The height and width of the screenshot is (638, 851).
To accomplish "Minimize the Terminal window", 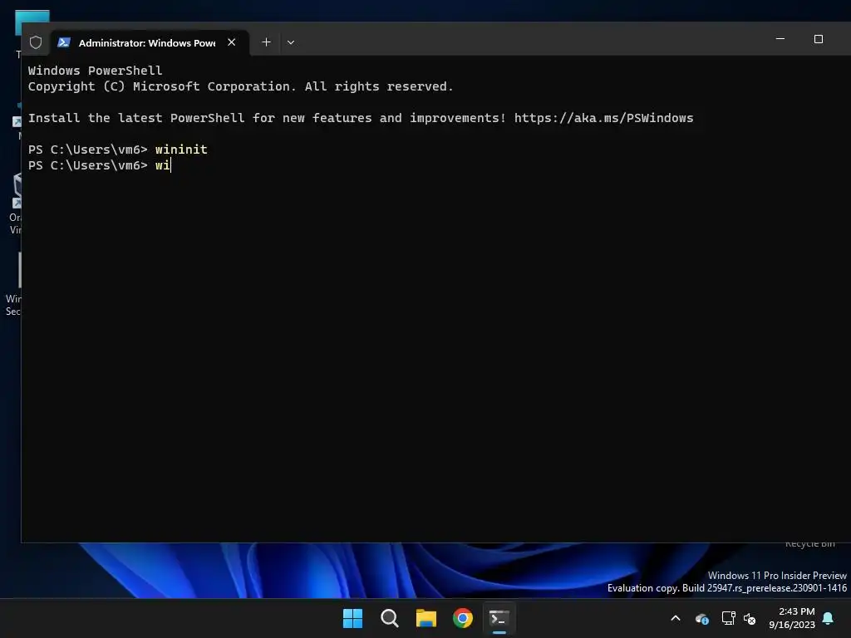I will [x=780, y=39].
